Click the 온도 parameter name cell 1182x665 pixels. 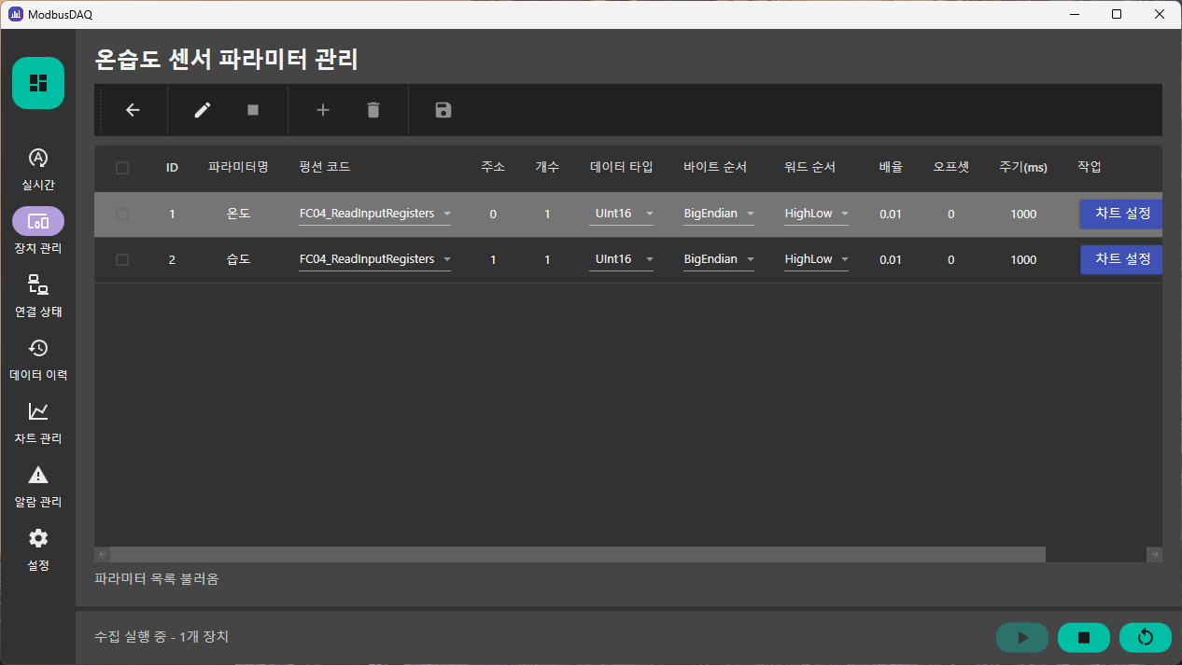238,214
